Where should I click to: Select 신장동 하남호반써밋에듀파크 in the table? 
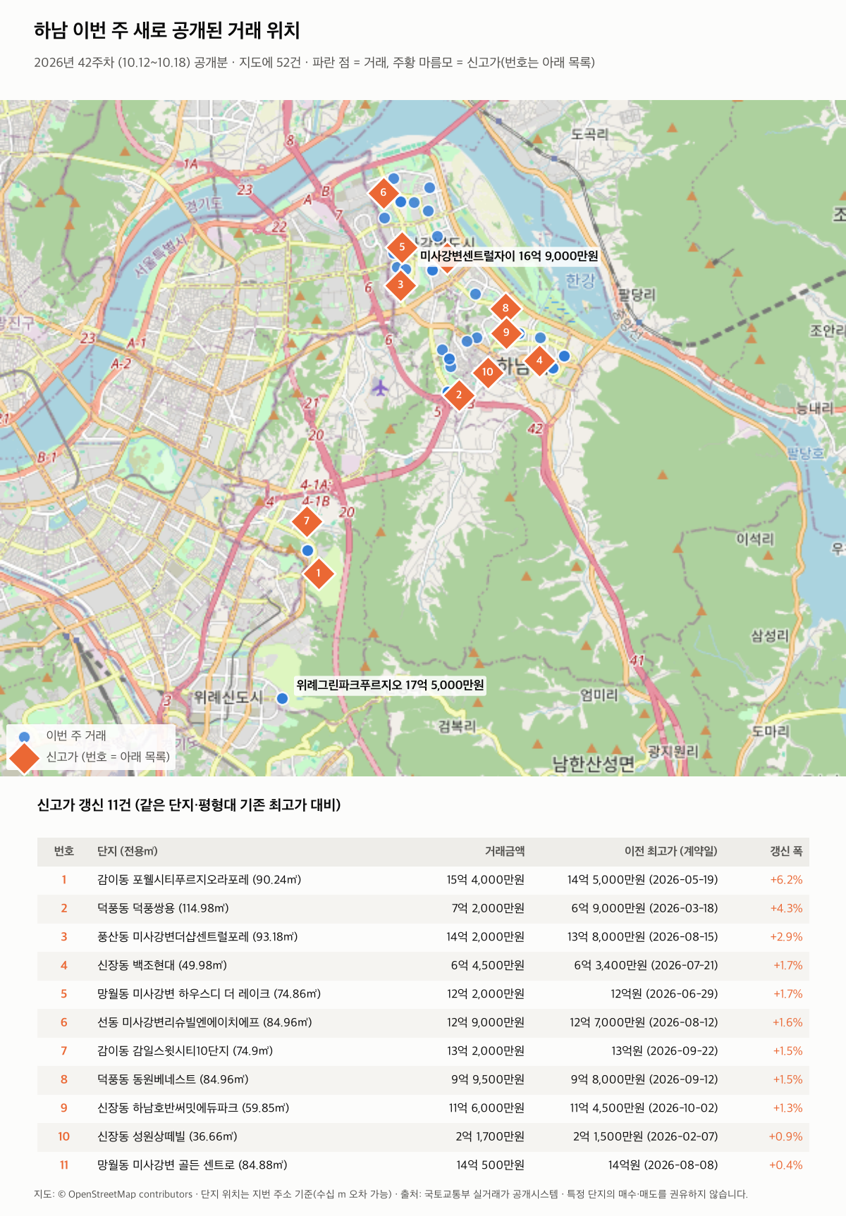tap(193, 1108)
